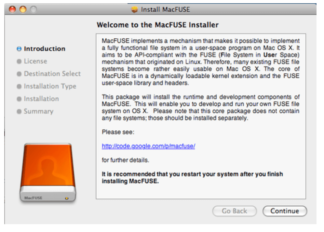The height and width of the screenshot is (232, 324).
Task: Click the bullet beside Installation Type
Action: 19,86
